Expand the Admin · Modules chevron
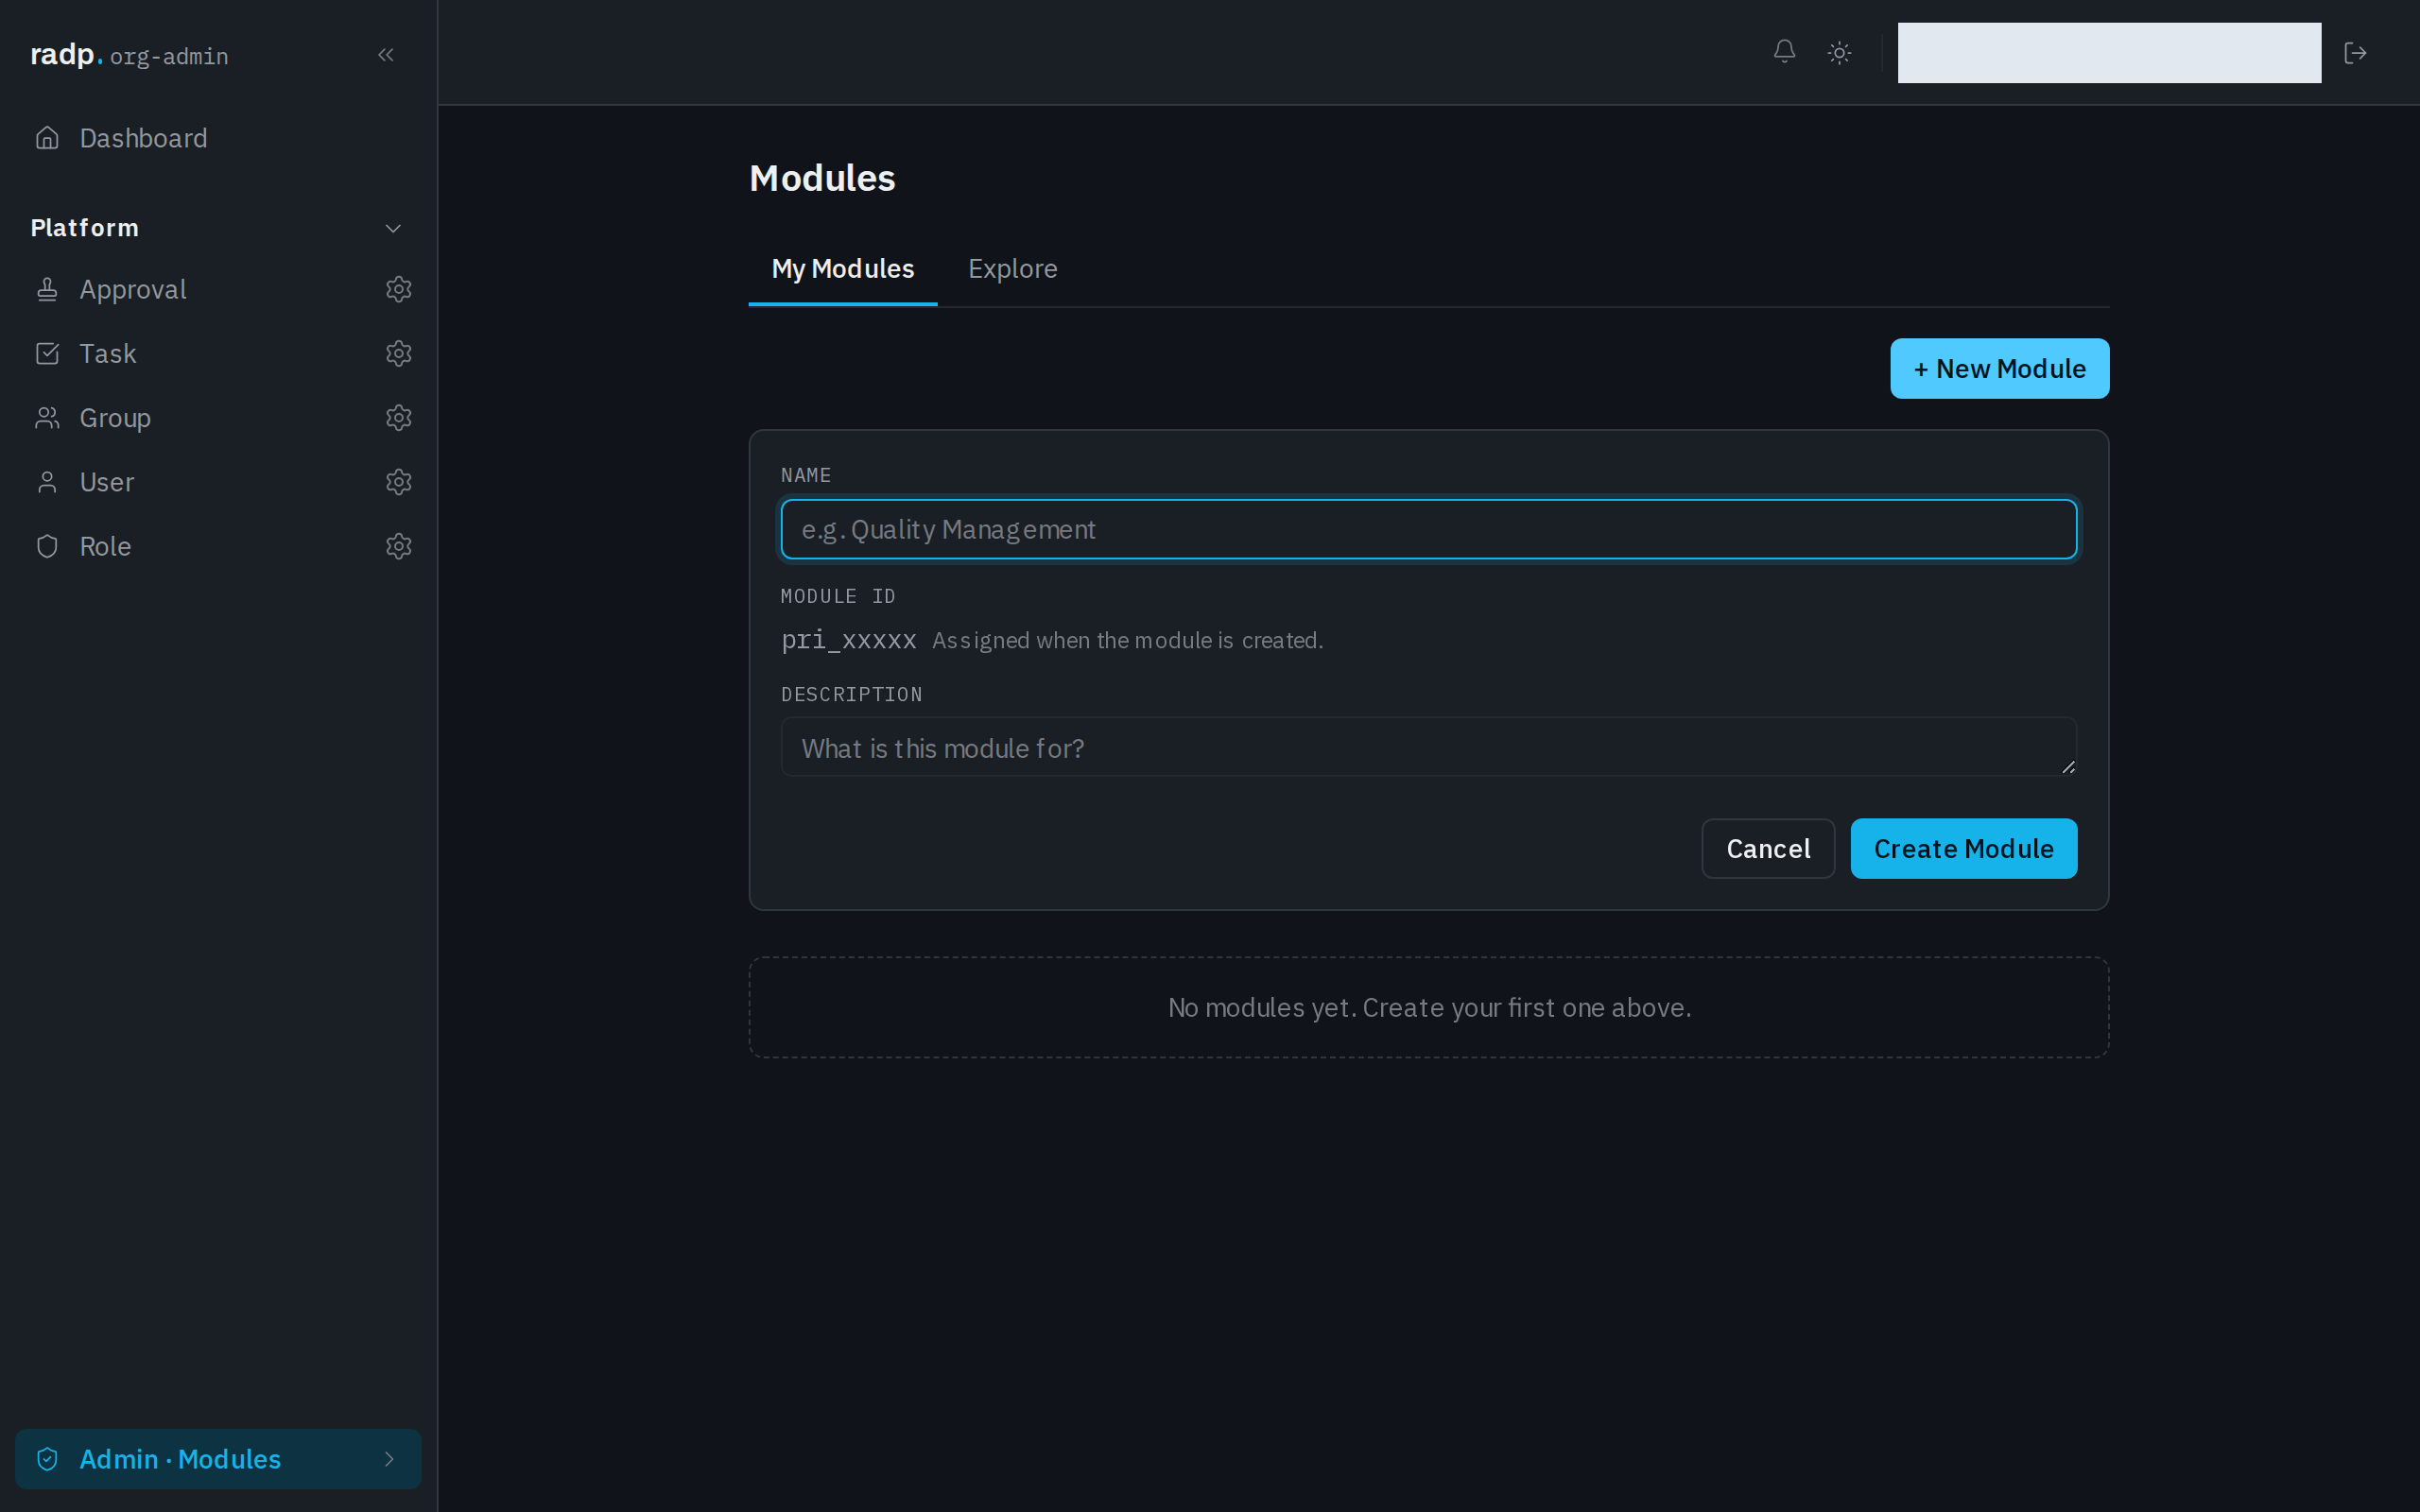Viewport: 2420px width, 1512px height. point(389,1459)
